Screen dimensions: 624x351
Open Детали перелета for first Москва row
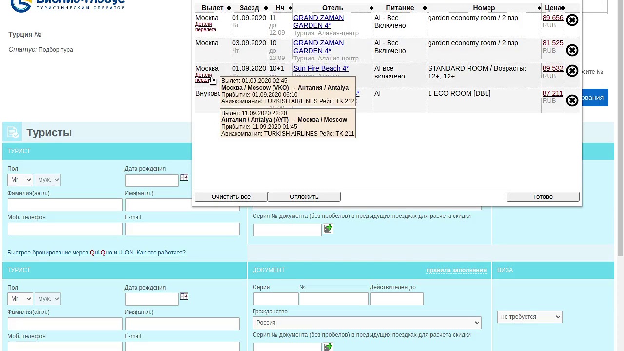click(x=206, y=27)
